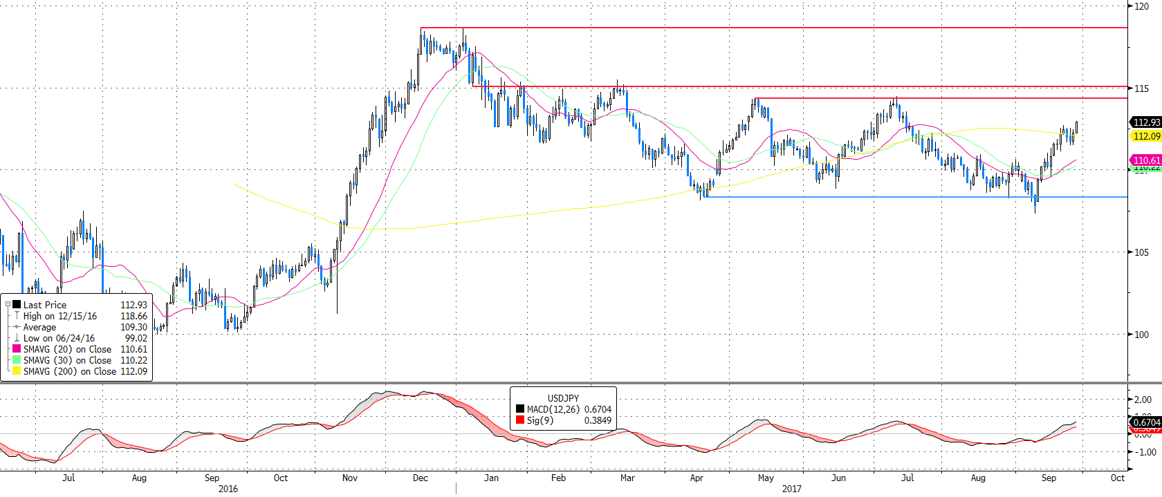Click the Average marker icon in legend
1162x497 pixels.
17,327
